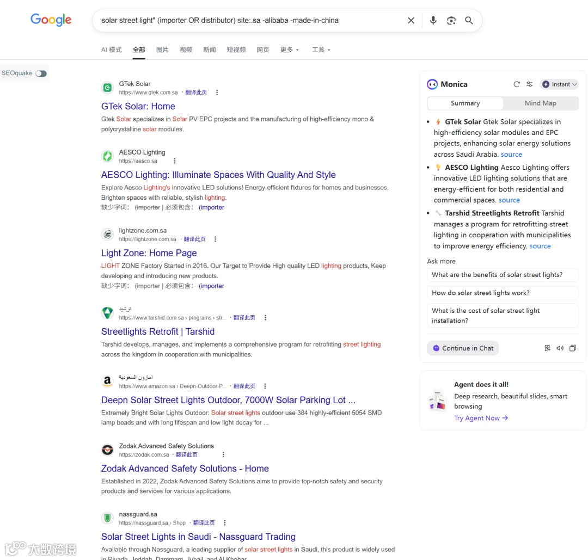
Task: Open more options for AESCO Lighting result
Action: (x=174, y=161)
